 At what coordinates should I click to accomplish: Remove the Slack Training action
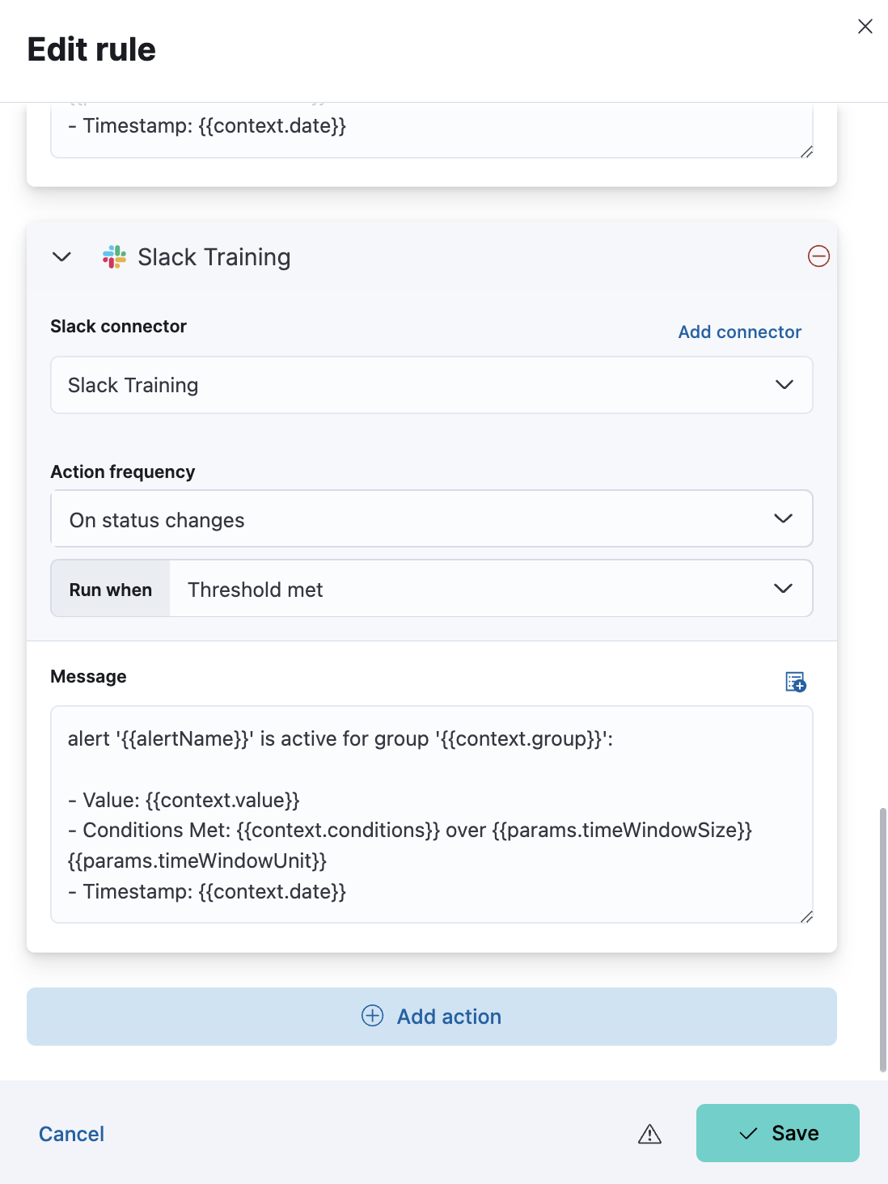818,256
